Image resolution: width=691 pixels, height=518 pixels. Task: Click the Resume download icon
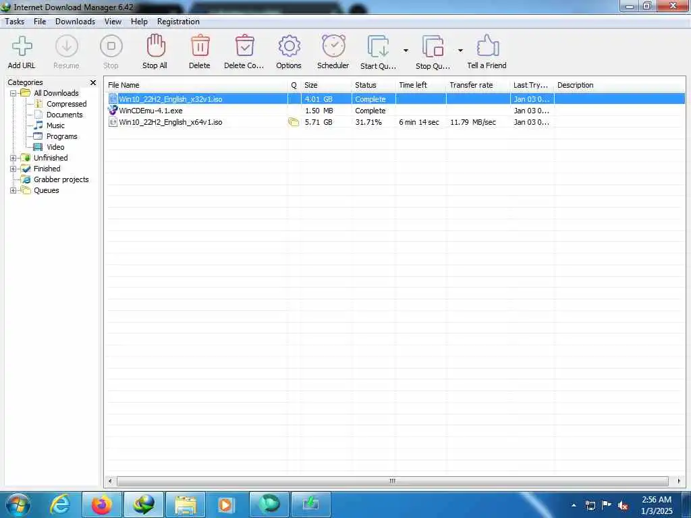67,47
